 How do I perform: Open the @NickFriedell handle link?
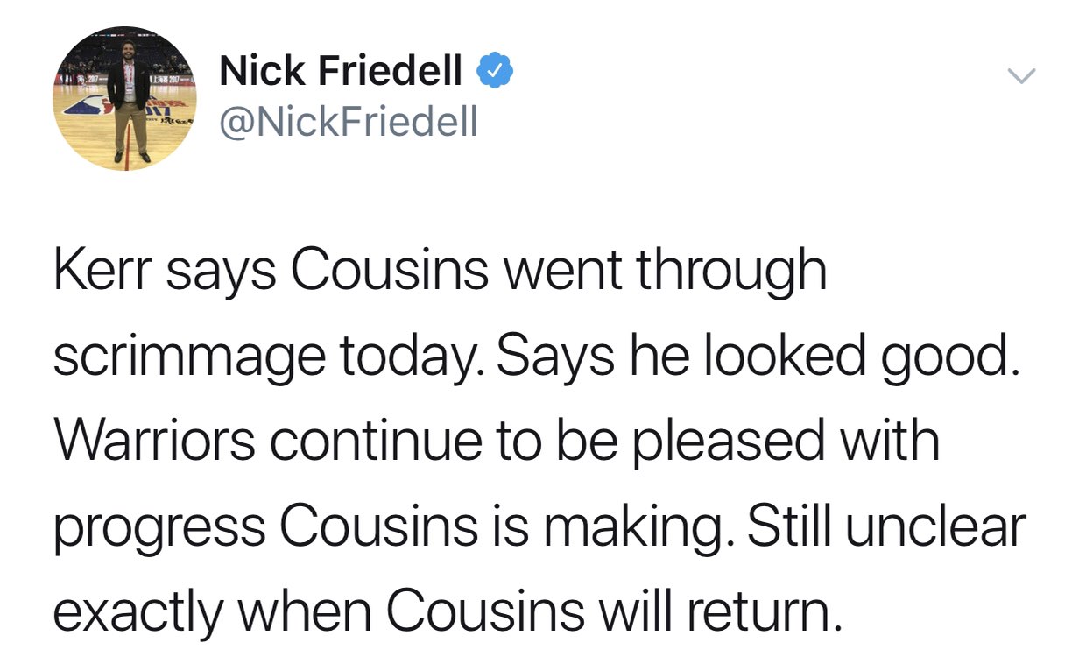(x=349, y=122)
